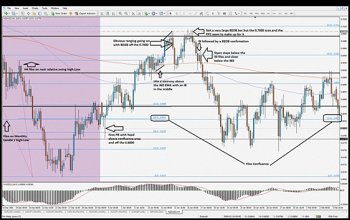Open the Terminal window icon
Viewport: 350px width, 220px height.
point(40,13)
